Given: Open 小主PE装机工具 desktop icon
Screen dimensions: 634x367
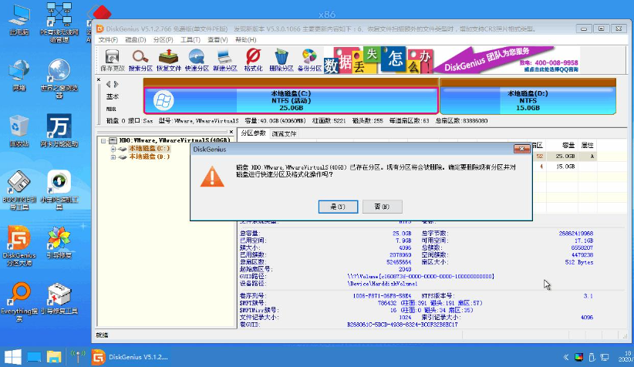Looking at the screenshot, I should 59,190.
